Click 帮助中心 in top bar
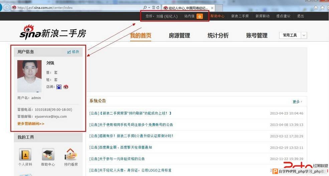The width and height of the screenshot is (329, 176). [217, 16]
